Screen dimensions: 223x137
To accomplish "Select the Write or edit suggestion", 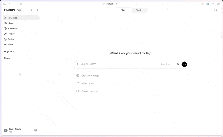I will 86,83.
